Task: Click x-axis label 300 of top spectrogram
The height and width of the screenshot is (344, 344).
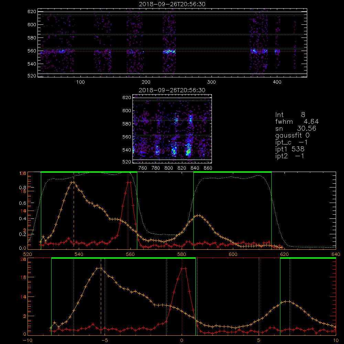Action: pos(212,82)
